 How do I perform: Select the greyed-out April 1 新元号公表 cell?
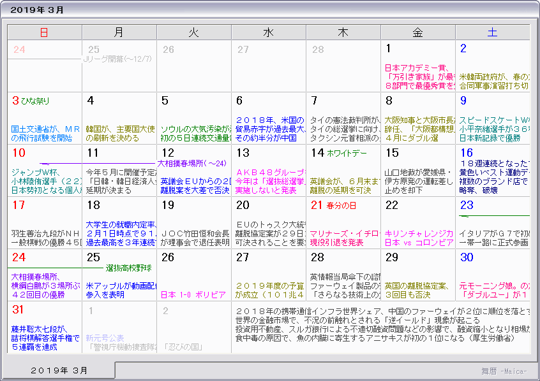pos(105,338)
